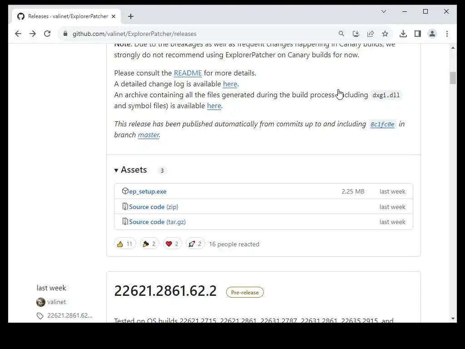Click valinet's avatar image
The width and height of the screenshot is (465, 349).
coord(40,302)
